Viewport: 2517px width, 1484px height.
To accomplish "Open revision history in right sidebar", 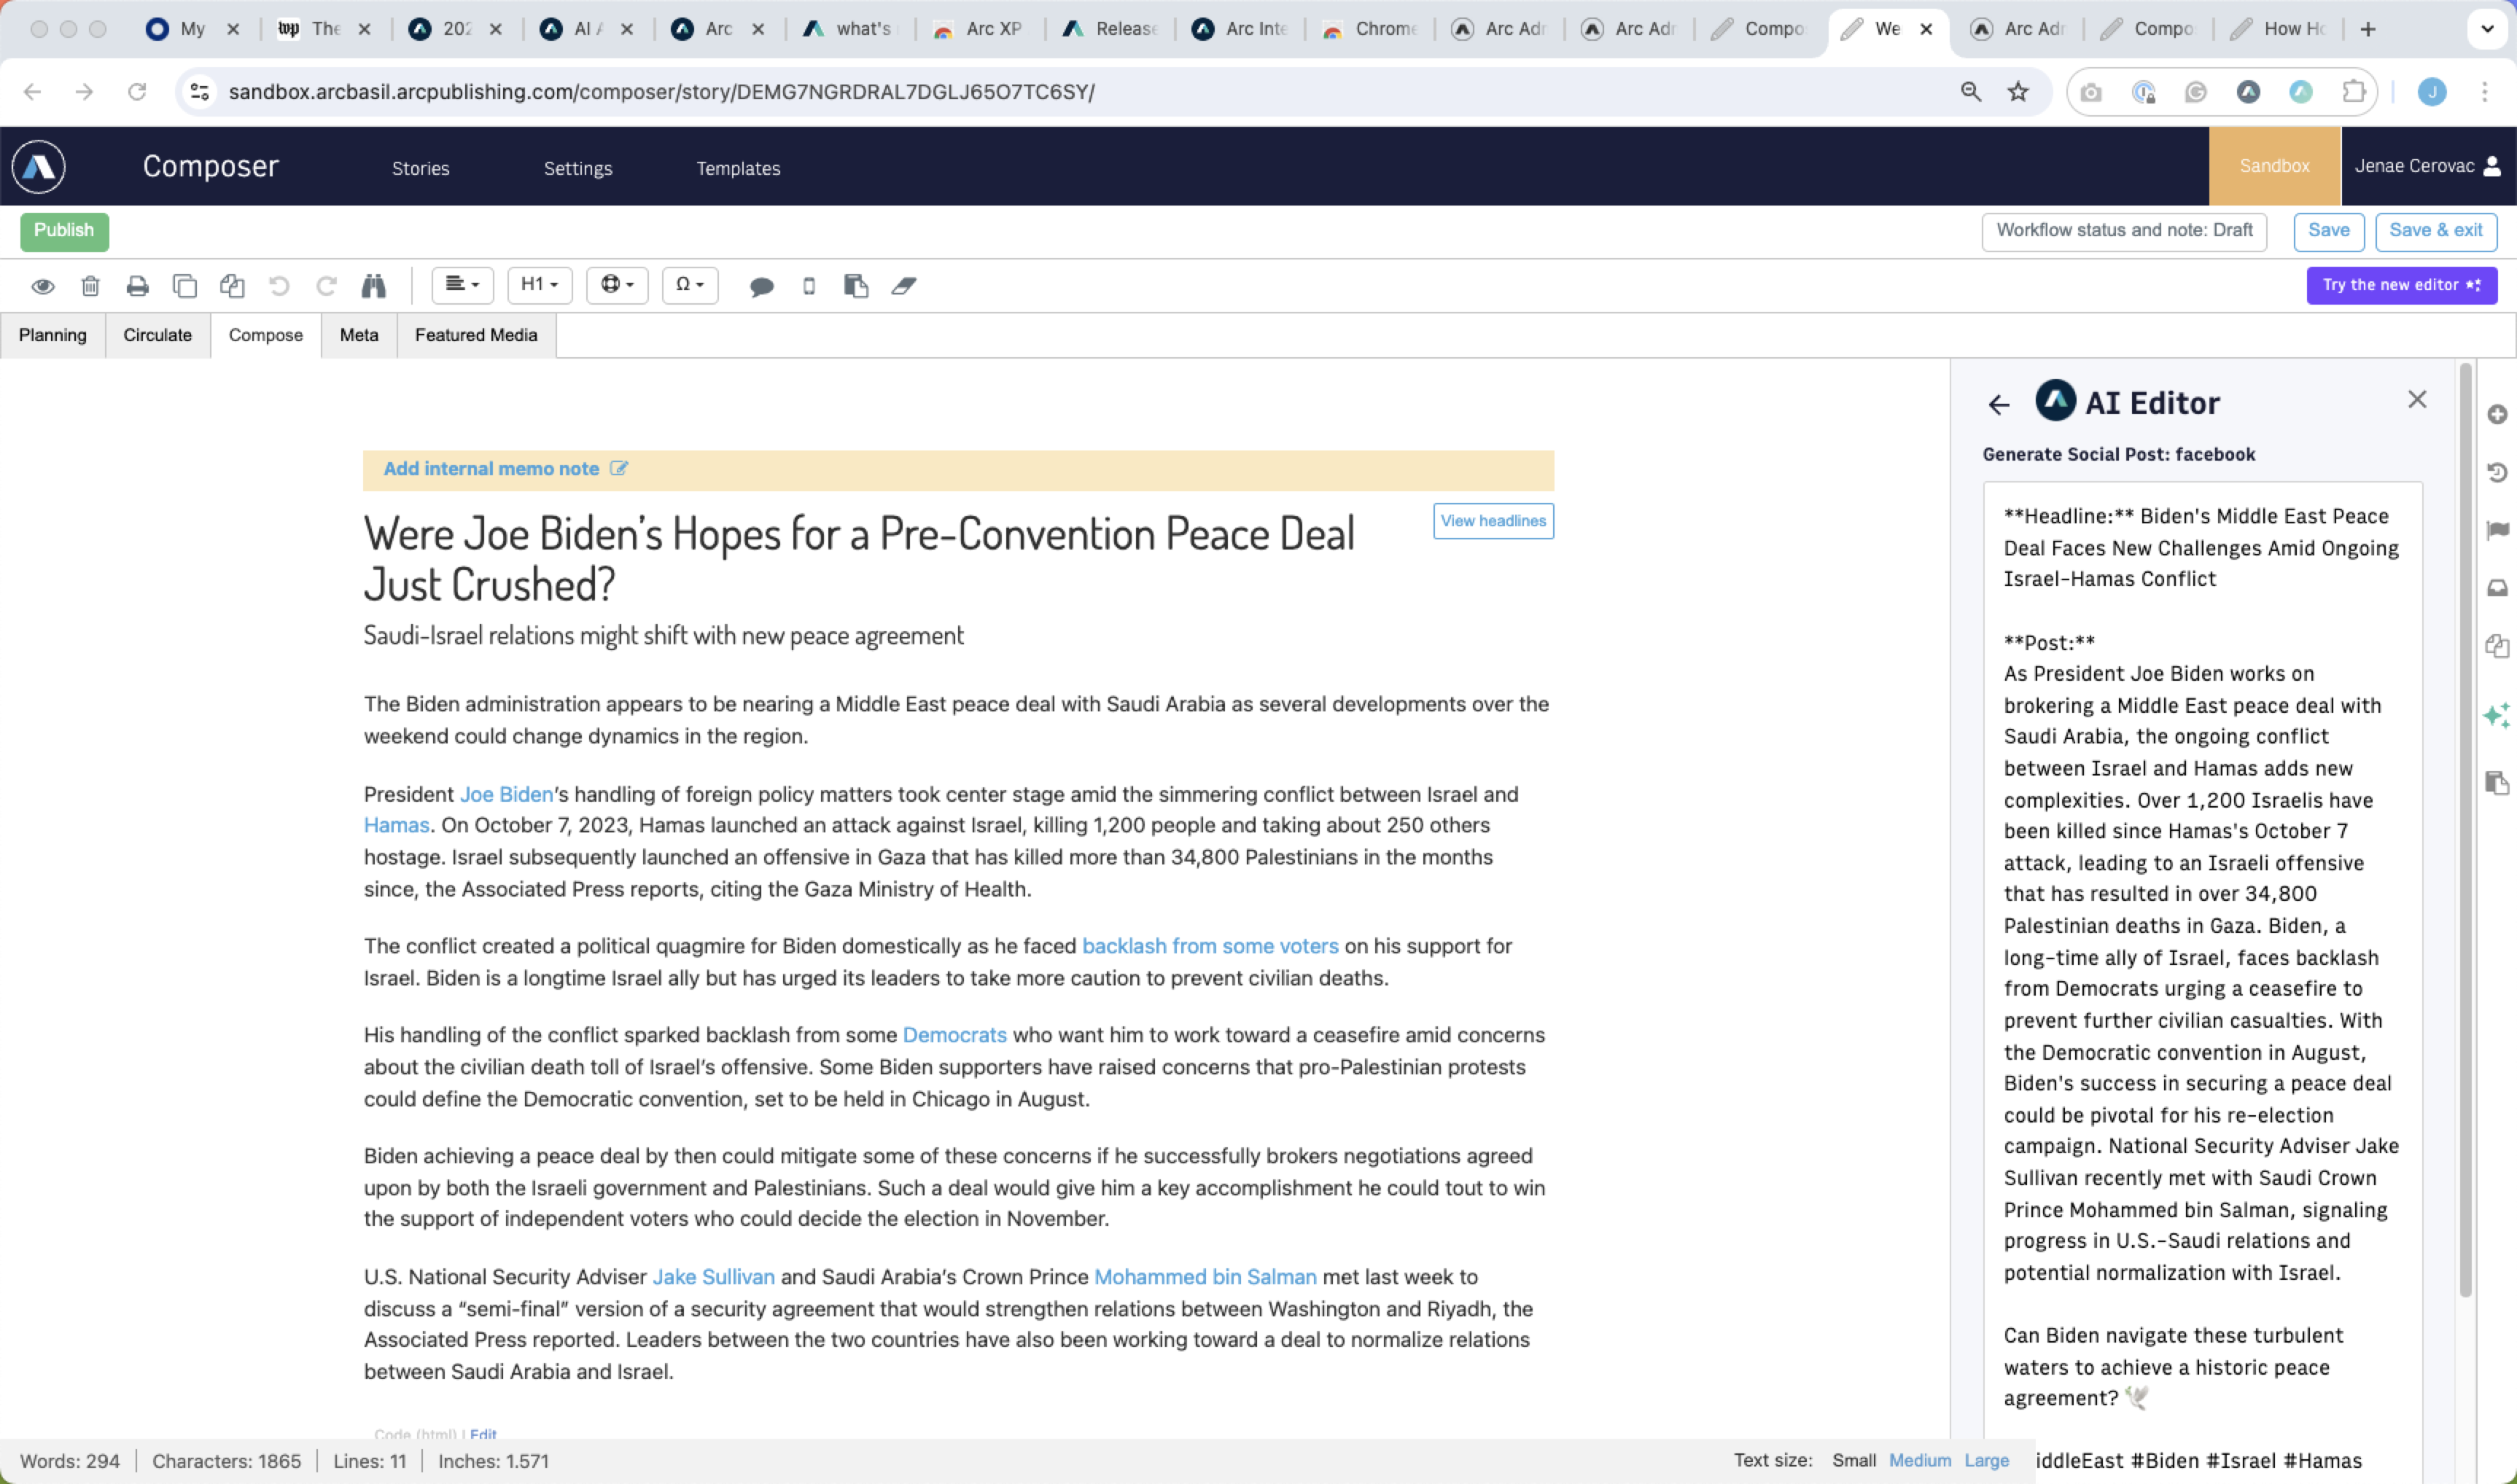I will (2497, 472).
